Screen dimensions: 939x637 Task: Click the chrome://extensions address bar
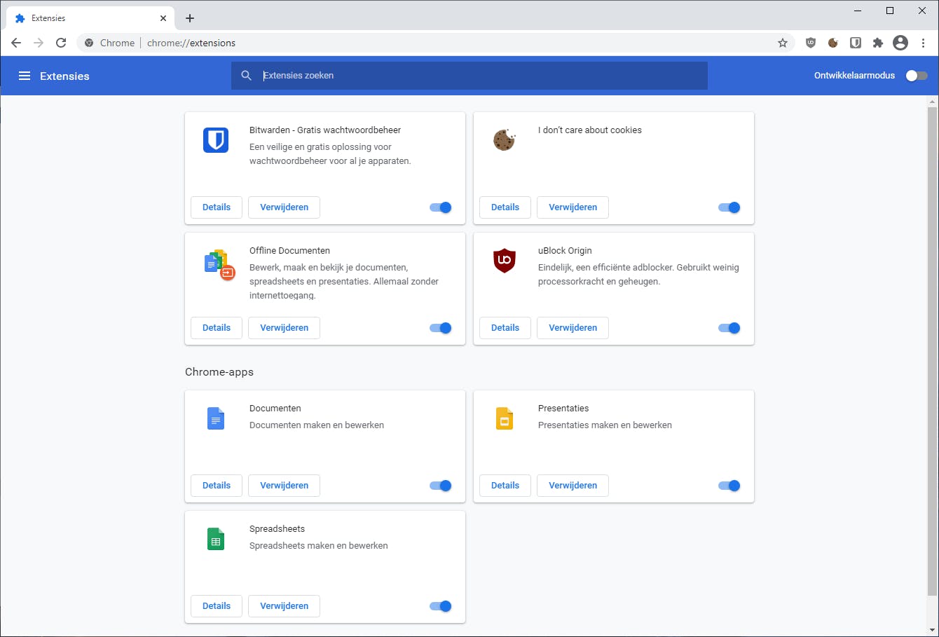click(434, 43)
